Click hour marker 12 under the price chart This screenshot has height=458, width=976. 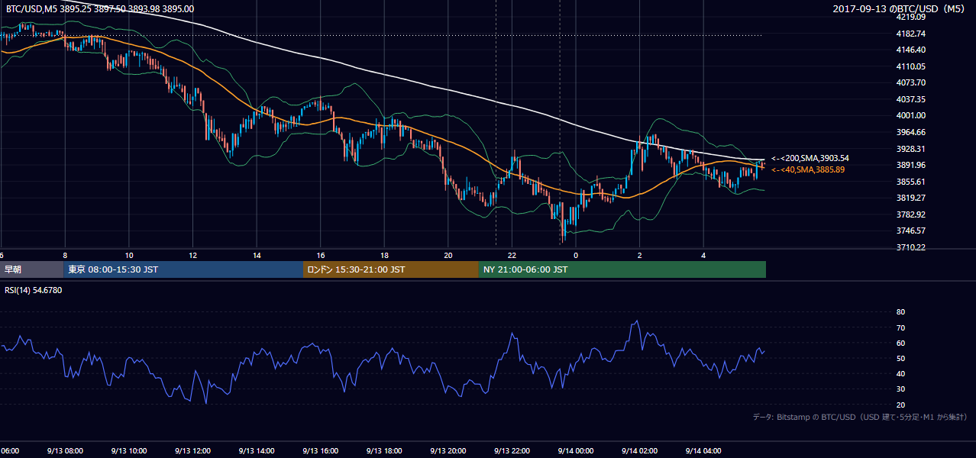(x=193, y=255)
